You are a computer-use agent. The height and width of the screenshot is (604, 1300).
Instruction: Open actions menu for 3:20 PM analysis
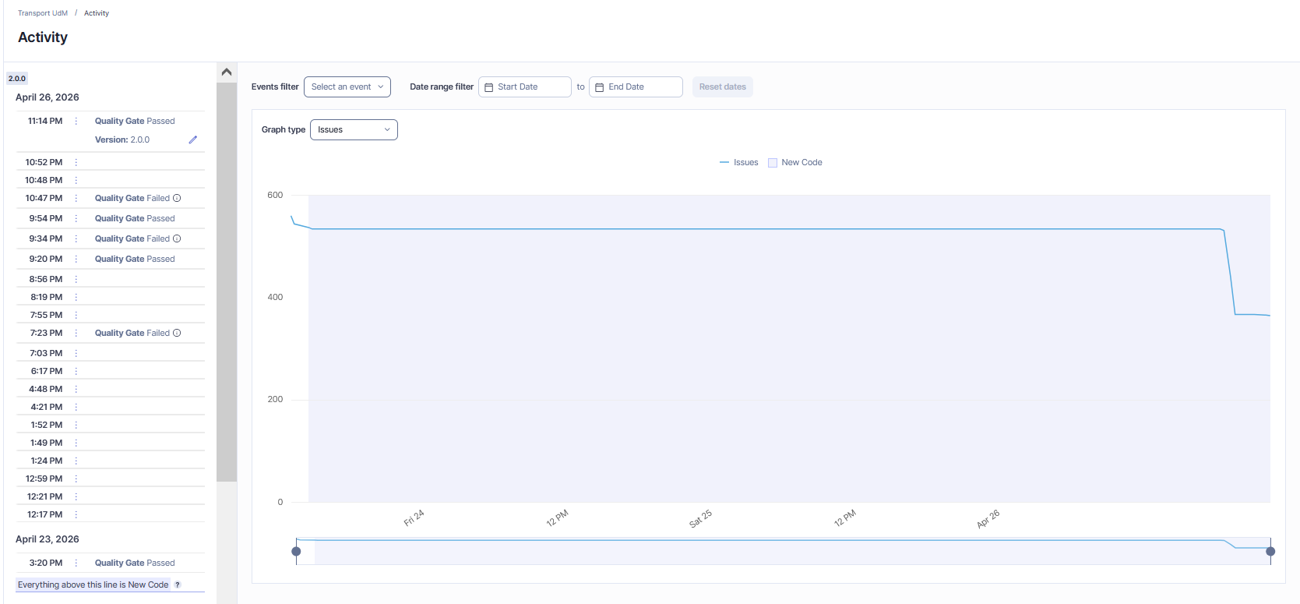76,563
